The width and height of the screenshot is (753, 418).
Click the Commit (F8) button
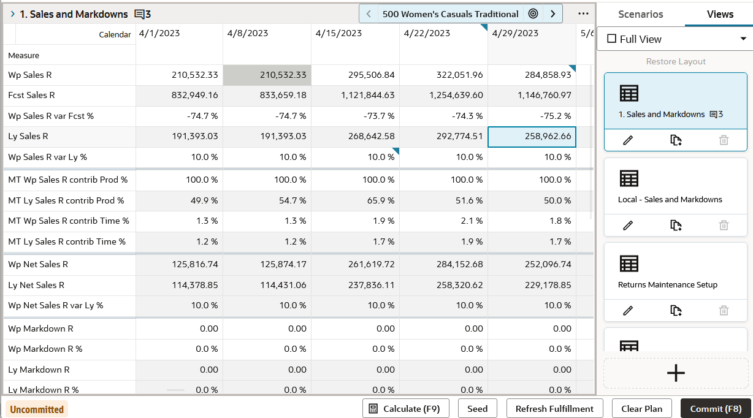click(716, 409)
